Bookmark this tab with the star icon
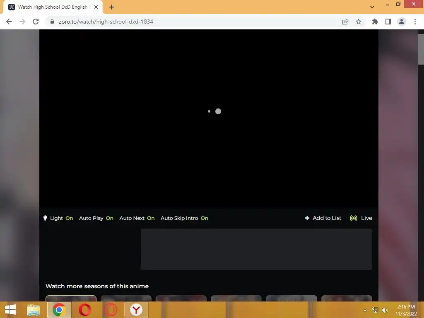Viewport: 424px width, 318px height. (359, 22)
